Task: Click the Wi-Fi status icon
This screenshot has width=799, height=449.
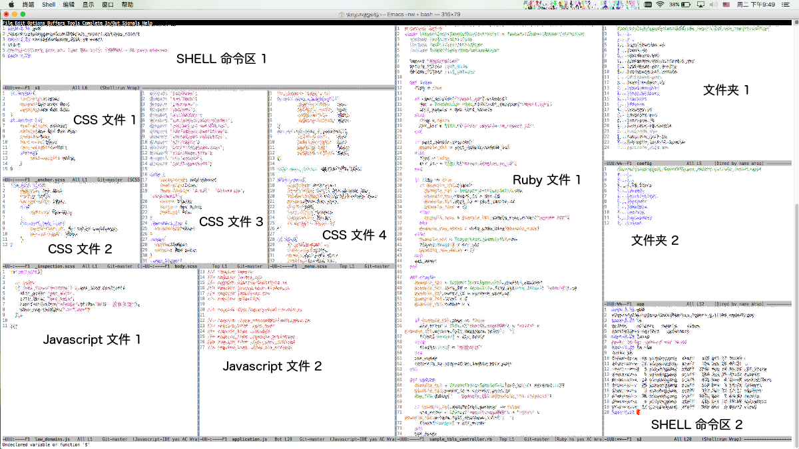Action: click(x=660, y=4)
